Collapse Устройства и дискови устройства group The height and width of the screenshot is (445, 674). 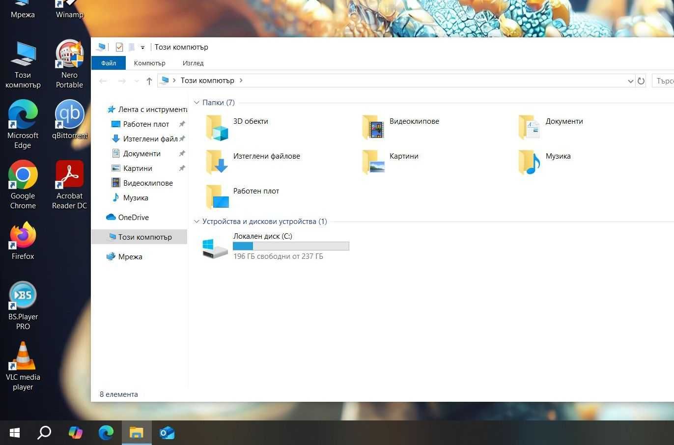[x=197, y=222]
